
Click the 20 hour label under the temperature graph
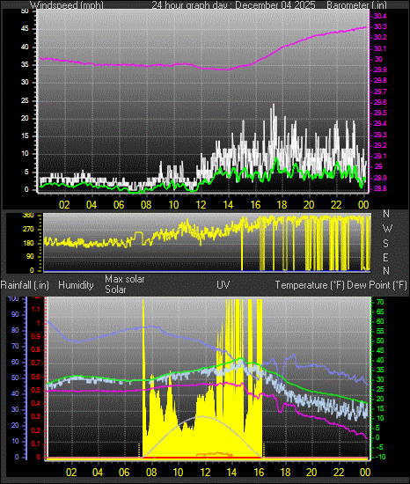pyautogui.click(x=311, y=473)
